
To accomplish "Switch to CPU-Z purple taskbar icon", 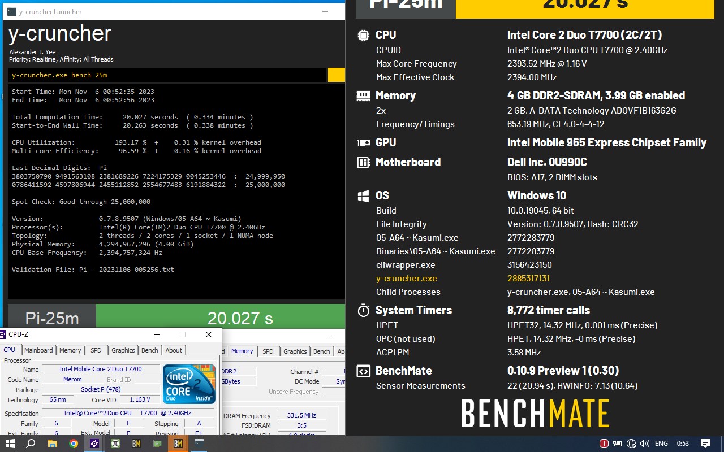I will tap(94, 444).
